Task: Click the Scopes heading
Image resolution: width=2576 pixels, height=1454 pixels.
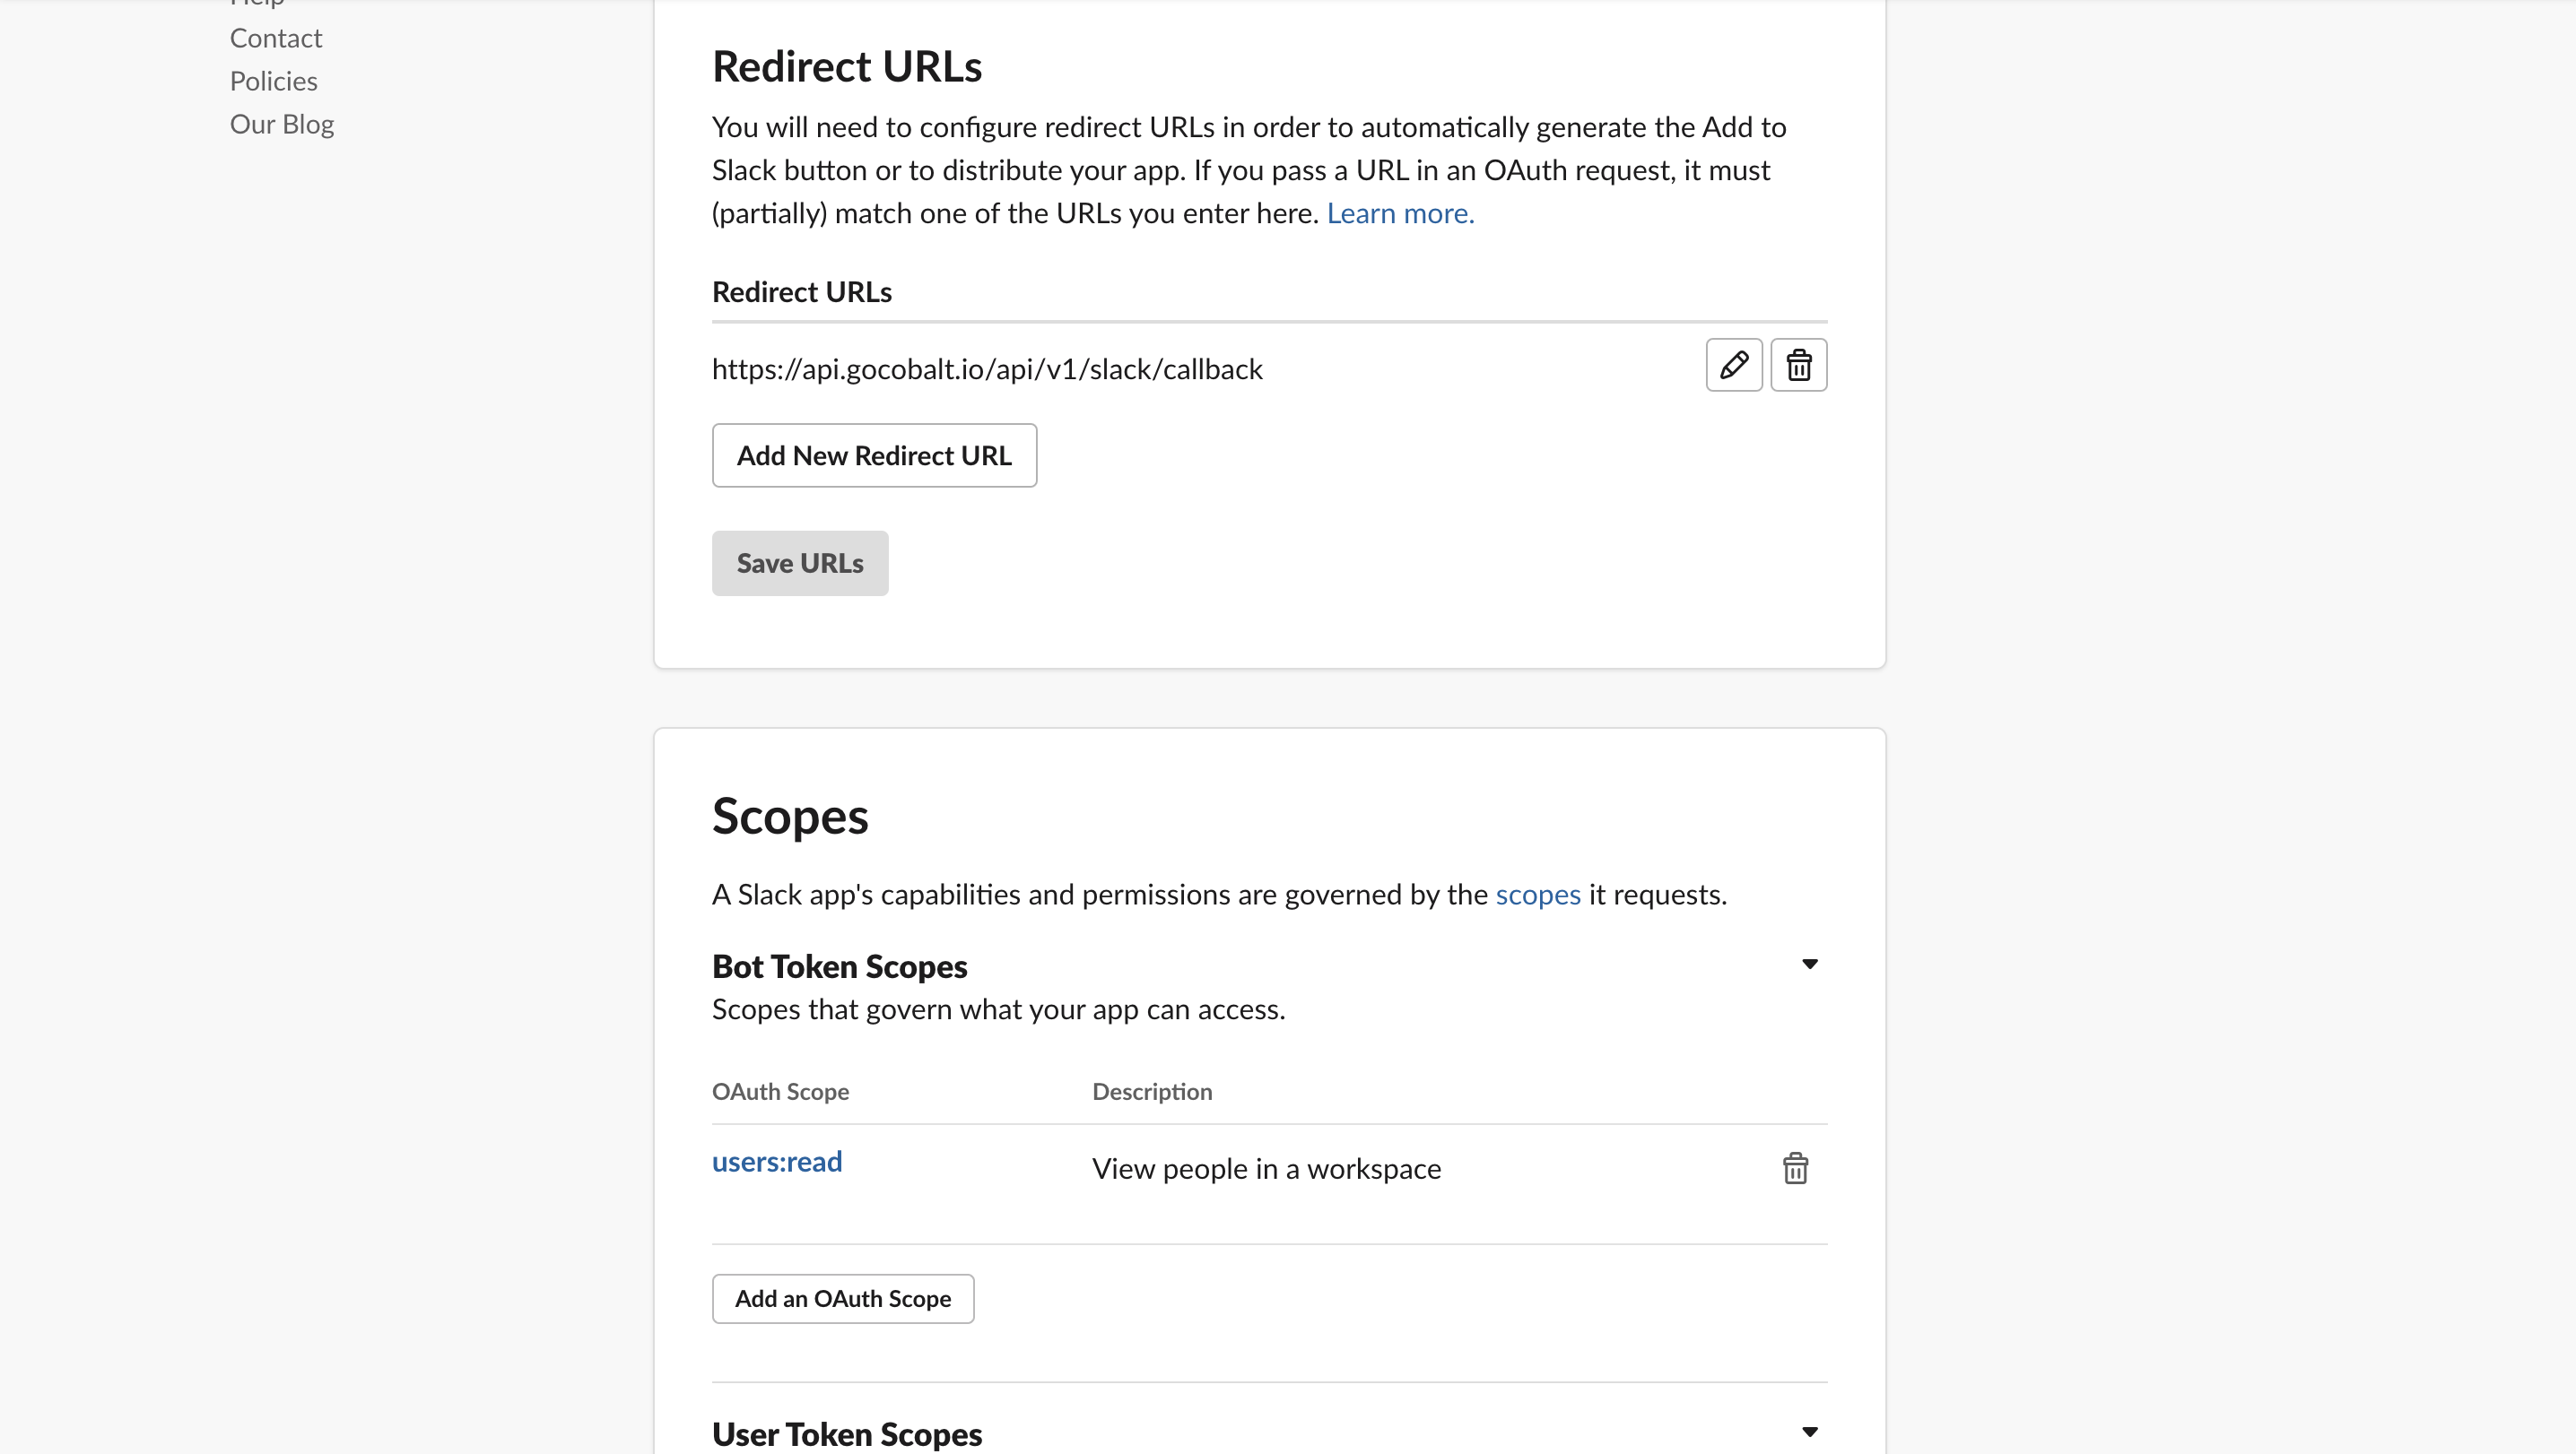Action: pyautogui.click(x=789, y=816)
